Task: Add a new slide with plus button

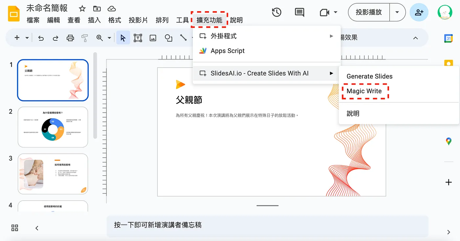Action: point(17,38)
